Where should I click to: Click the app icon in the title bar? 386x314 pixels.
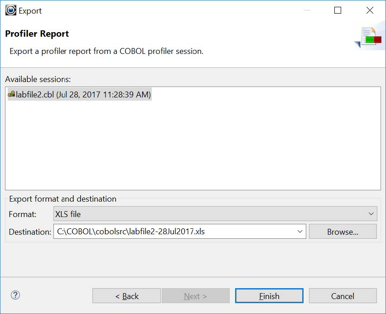coord(10,10)
